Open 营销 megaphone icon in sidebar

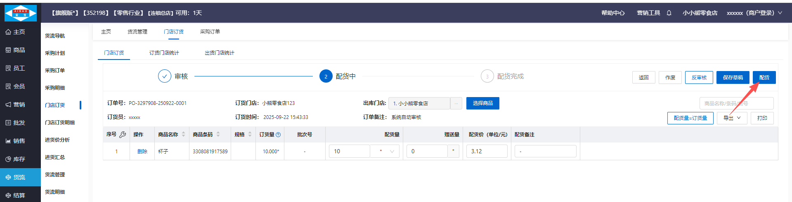[8, 105]
